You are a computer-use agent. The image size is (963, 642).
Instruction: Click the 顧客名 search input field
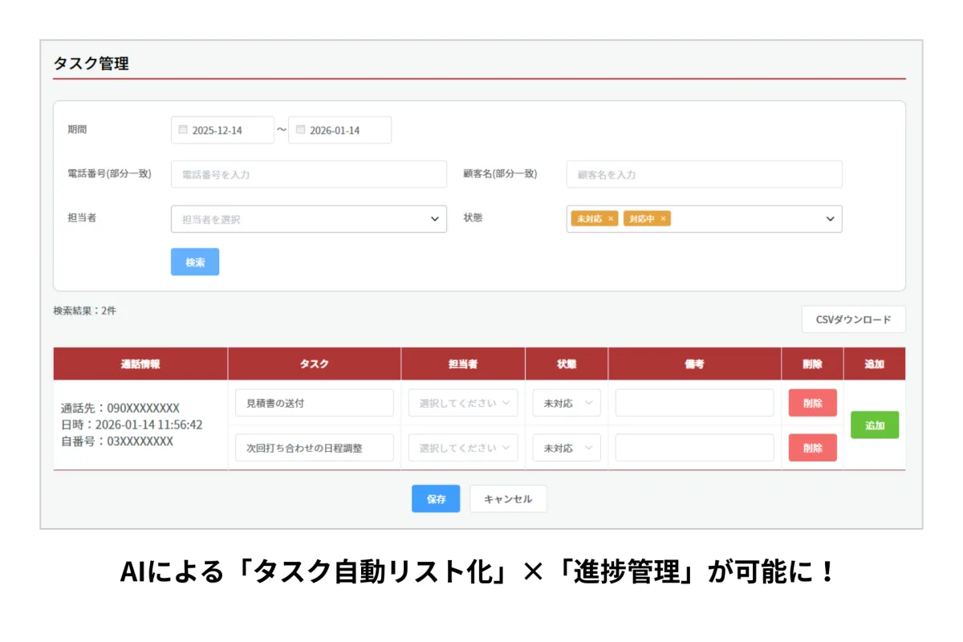tap(704, 174)
